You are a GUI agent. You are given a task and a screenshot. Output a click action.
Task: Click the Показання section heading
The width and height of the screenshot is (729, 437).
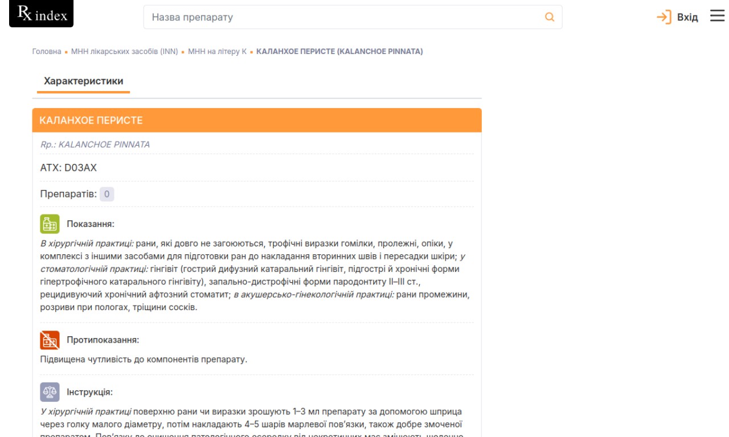91,224
